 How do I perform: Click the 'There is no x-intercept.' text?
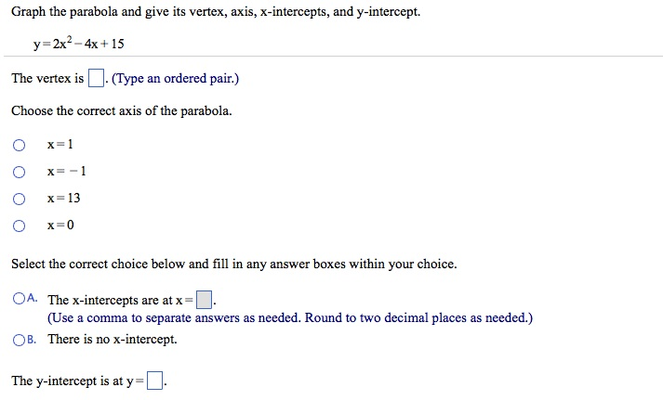(112, 339)
